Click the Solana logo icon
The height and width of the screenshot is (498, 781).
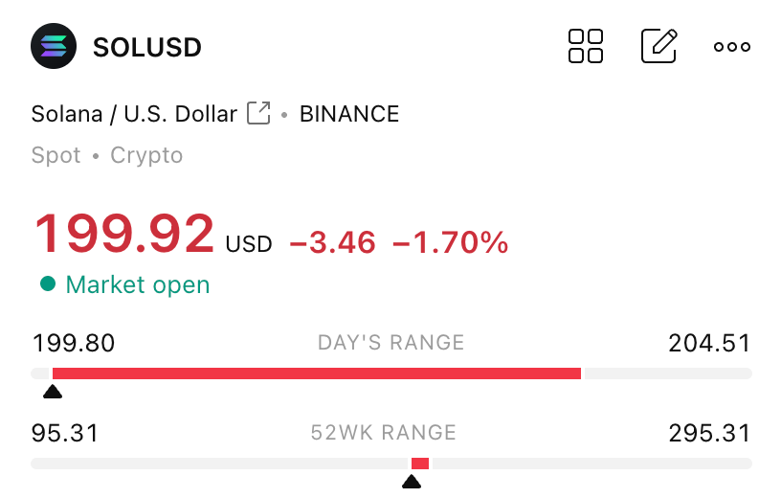[x=54, y=46]
